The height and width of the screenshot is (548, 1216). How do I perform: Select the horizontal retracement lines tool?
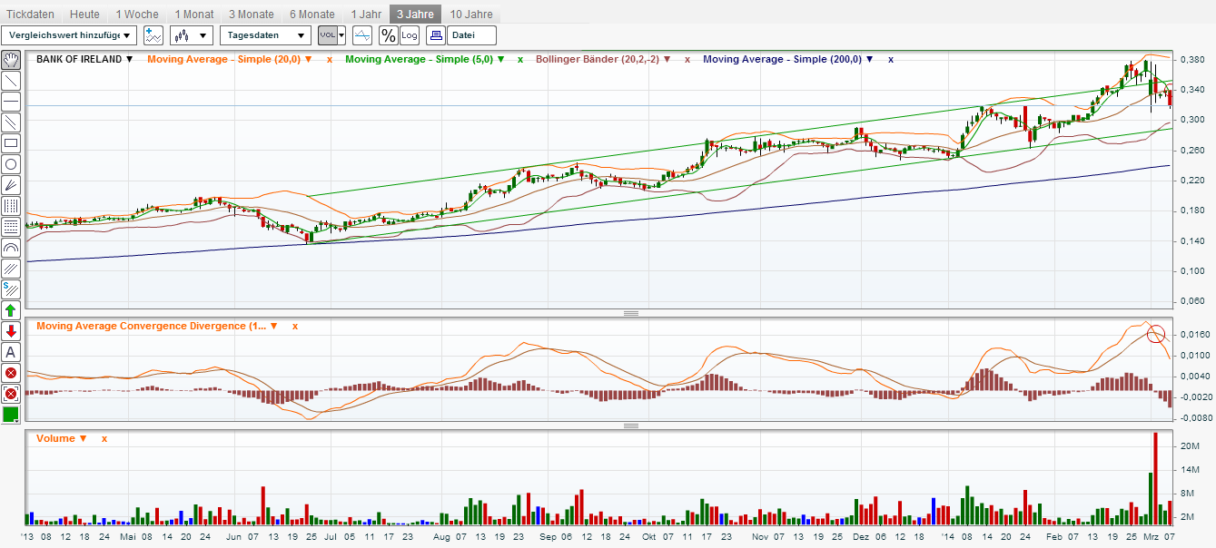tap(11, 227)
